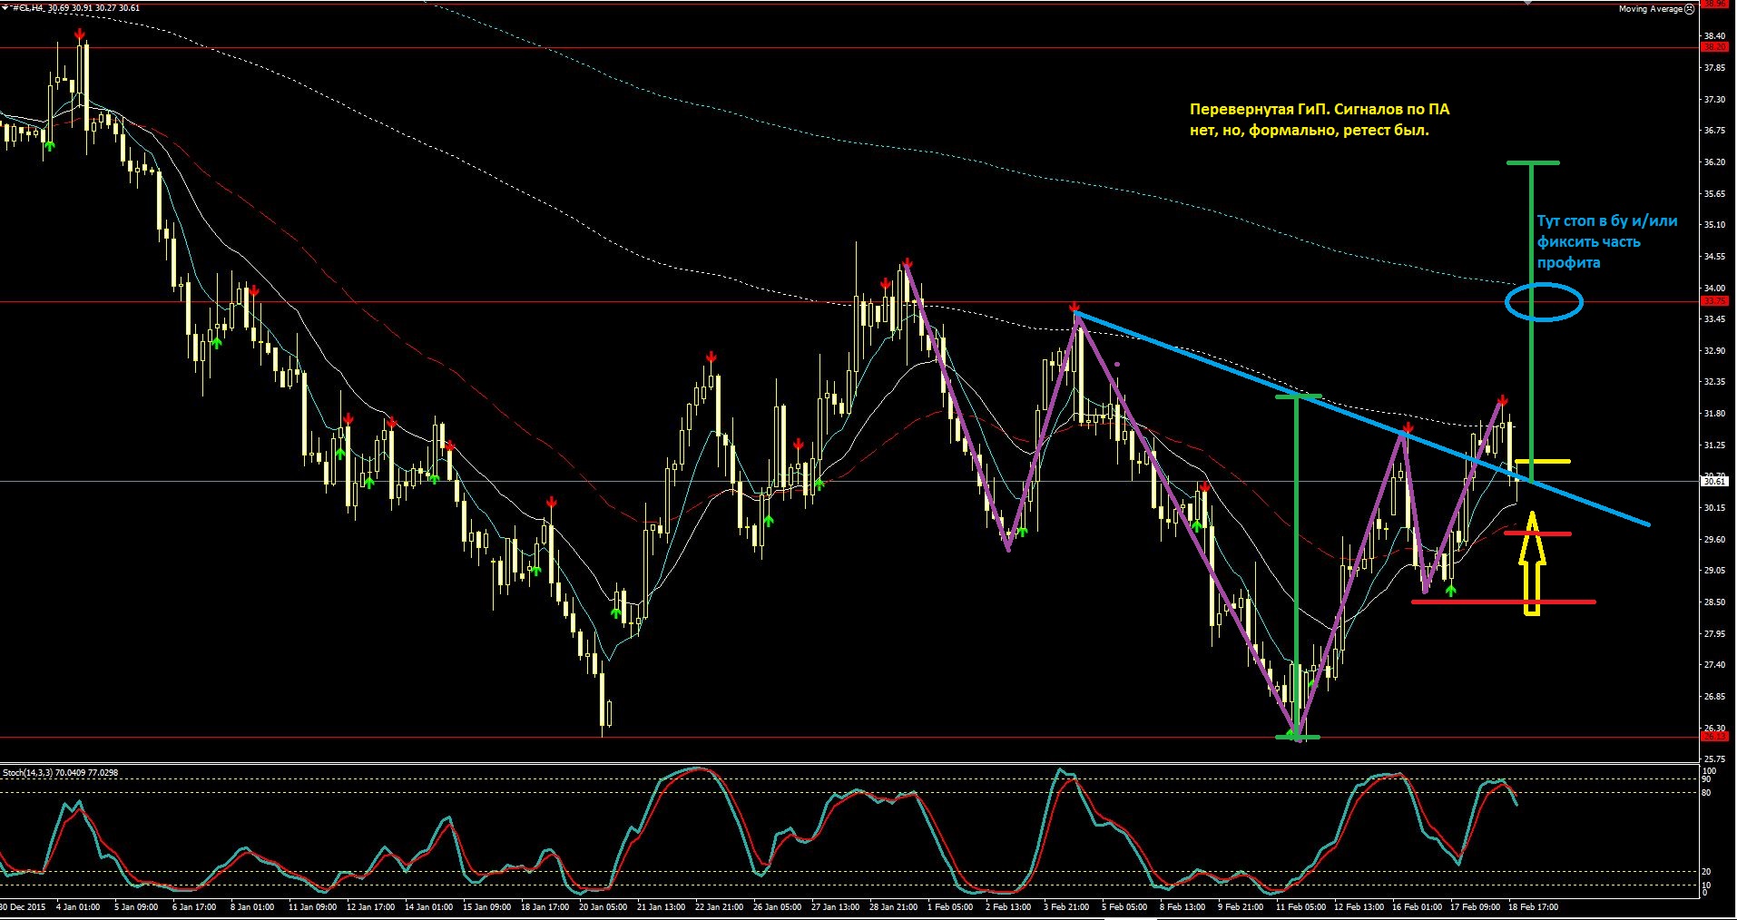Click the 29.05 price scale label
1737x920 pixels.
1714,571
